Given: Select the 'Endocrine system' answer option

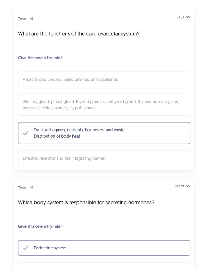Looking at the screenshot, I should pyautogui.click(x=104, y=248).
